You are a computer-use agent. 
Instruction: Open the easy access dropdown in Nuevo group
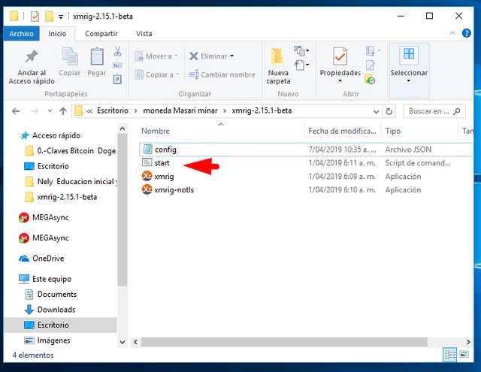coord(302,65)
